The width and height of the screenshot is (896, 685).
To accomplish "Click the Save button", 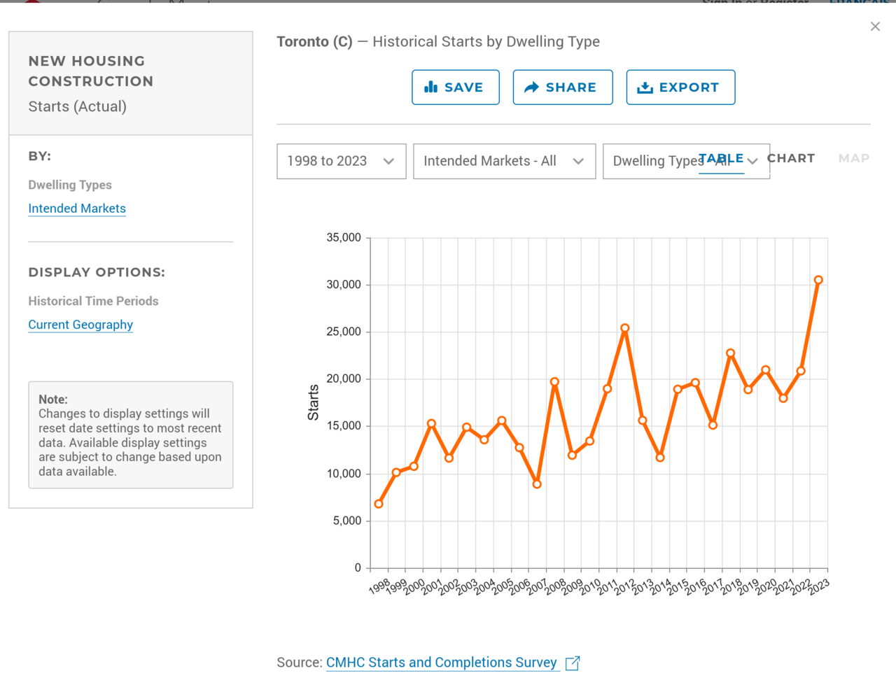I will click(455, 87).
